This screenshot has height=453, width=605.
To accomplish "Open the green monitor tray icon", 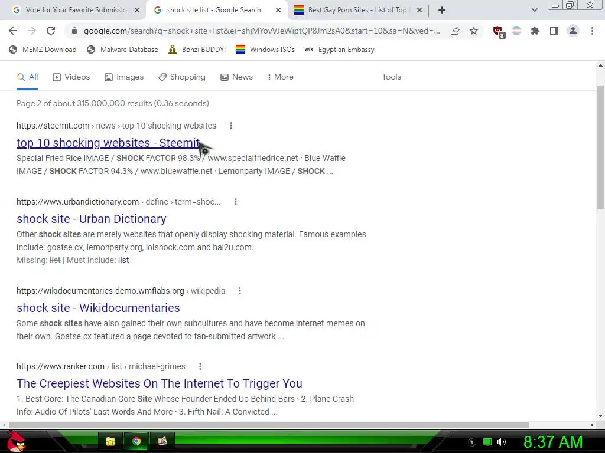I will point(487,442).
